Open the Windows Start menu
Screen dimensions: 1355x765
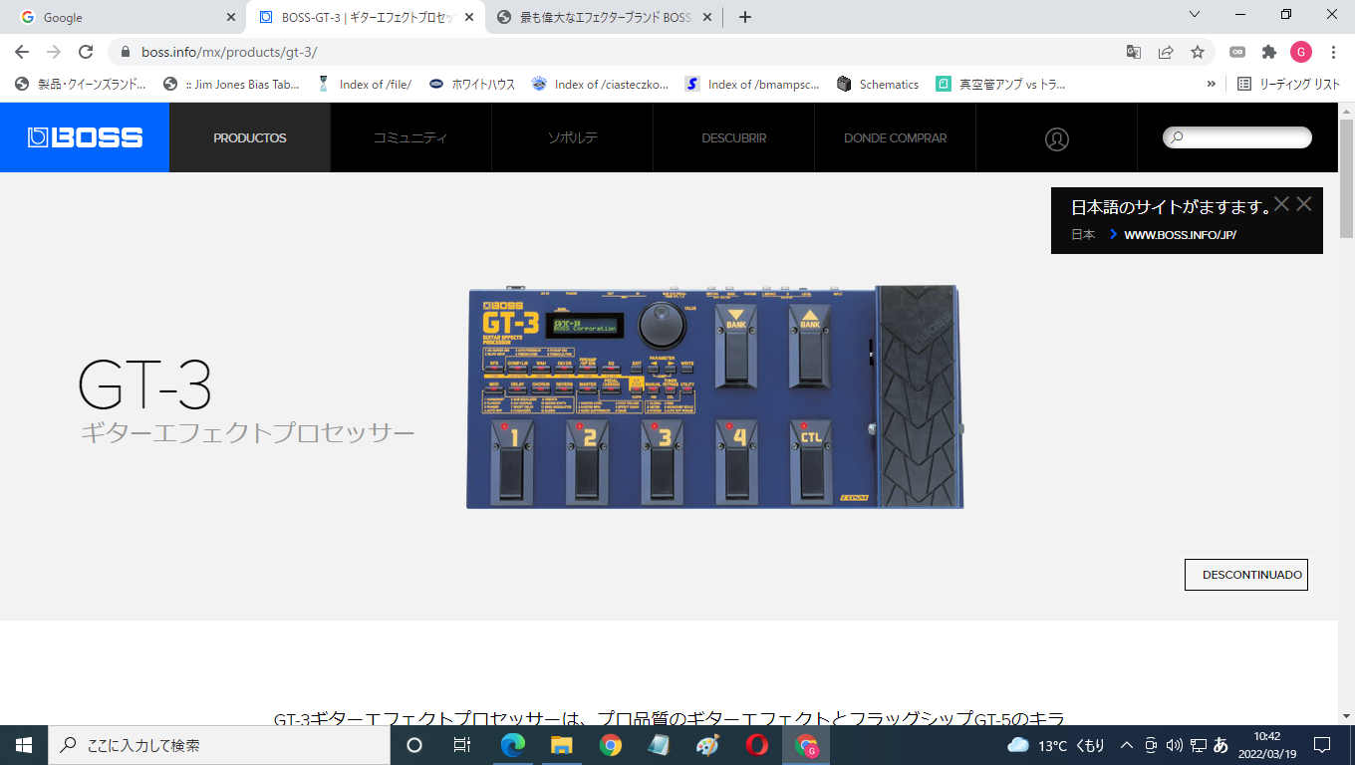(24, 745)
